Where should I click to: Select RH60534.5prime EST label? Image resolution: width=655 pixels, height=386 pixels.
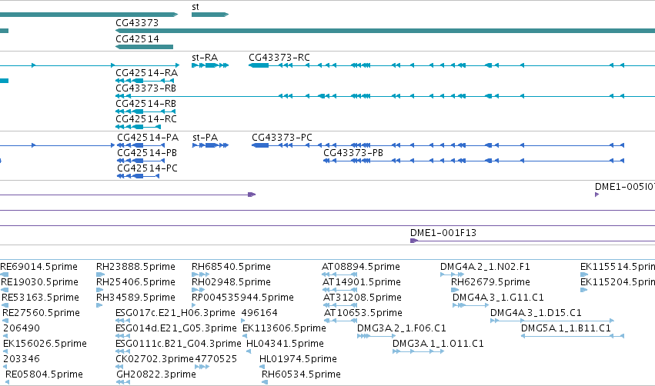(301, 374)
